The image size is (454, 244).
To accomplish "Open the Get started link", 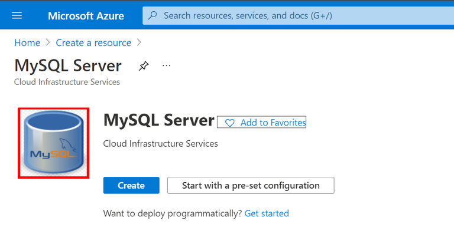I will (x=267, y=213).
